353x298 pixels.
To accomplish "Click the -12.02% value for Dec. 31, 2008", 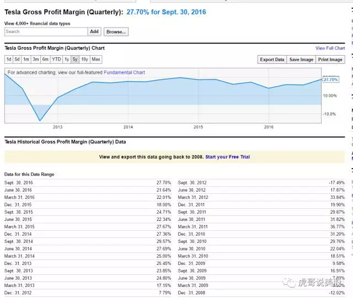I will pos(337,293).
